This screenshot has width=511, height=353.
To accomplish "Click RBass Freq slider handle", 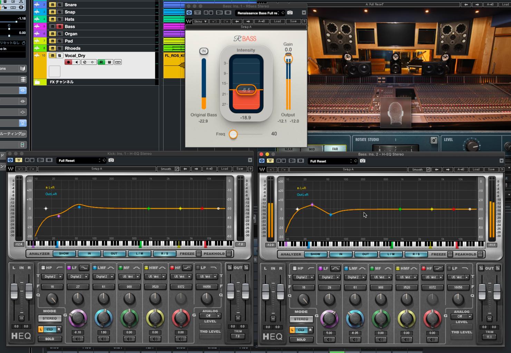I will click(x=233, y=134).
